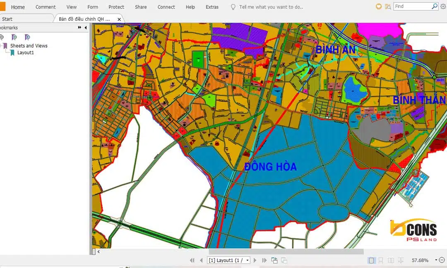This screenshot has width=447, height=268.
Task: Select the Layout1 bookmark
Action: 25,53
